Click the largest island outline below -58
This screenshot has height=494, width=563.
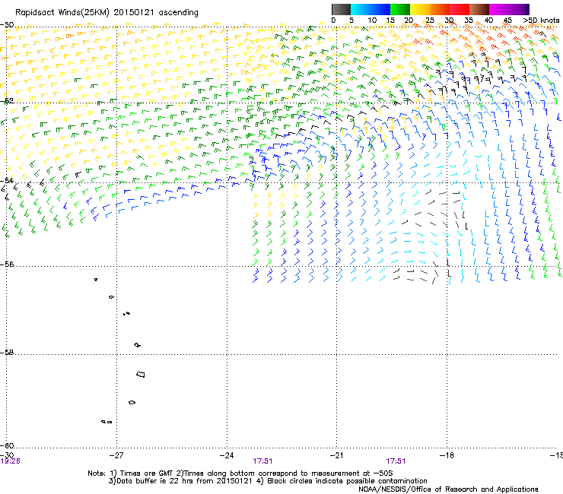(x=141, y=374)
